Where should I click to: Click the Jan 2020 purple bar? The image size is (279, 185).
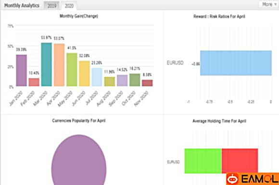pos(21,70)
